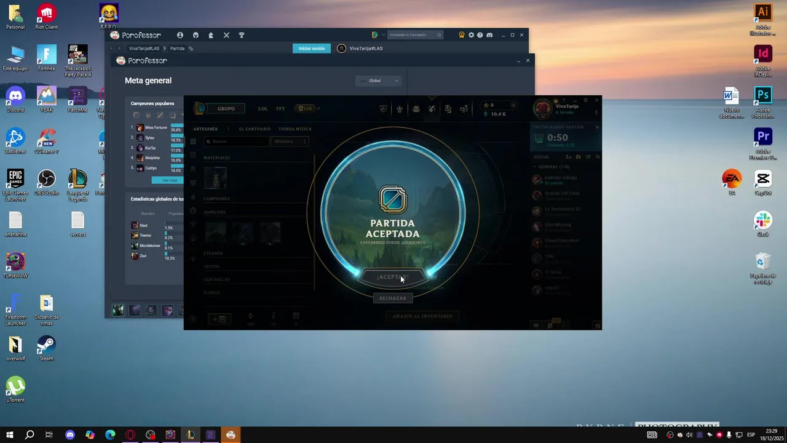Click the chess knight icon in Porofessor
This screenshot has width=787, height=443.
211,35
